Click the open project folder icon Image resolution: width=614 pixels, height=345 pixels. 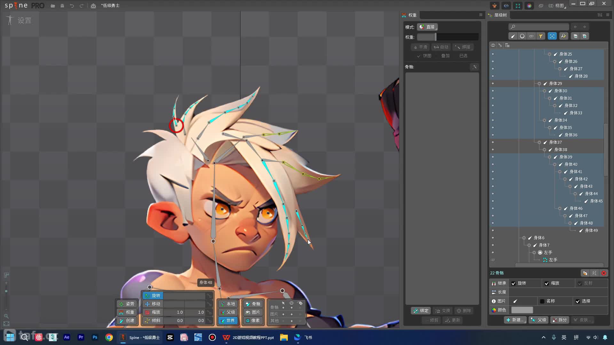point(53,6)
